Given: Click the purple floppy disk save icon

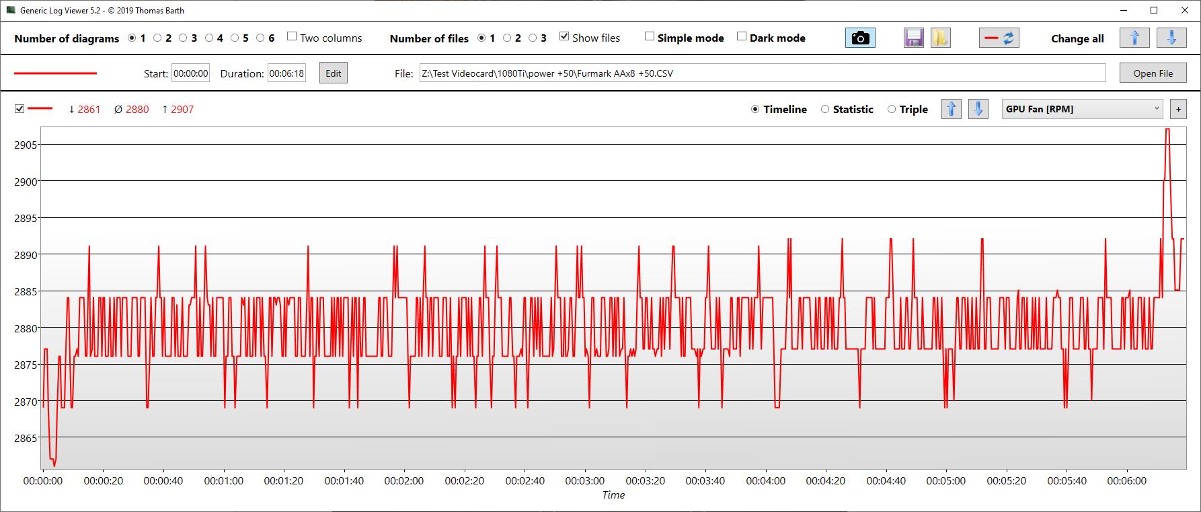Looking at the screenshot, I should [x=913, y=38].
